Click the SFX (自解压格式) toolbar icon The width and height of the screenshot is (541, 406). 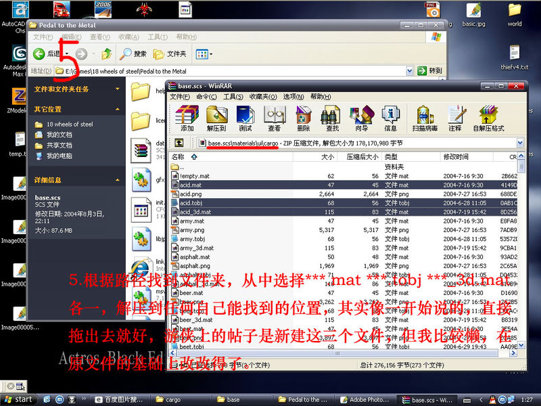[x=488, y=119]
